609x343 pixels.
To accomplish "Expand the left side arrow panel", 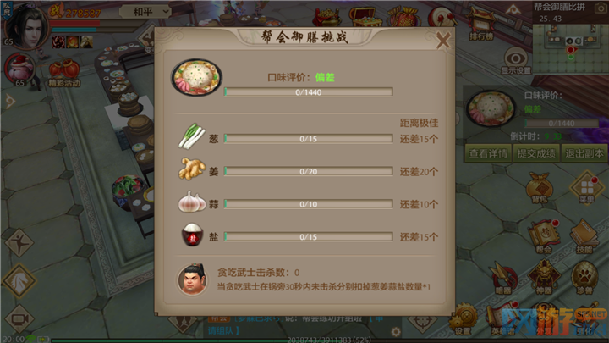I will (x=9, y=102).
